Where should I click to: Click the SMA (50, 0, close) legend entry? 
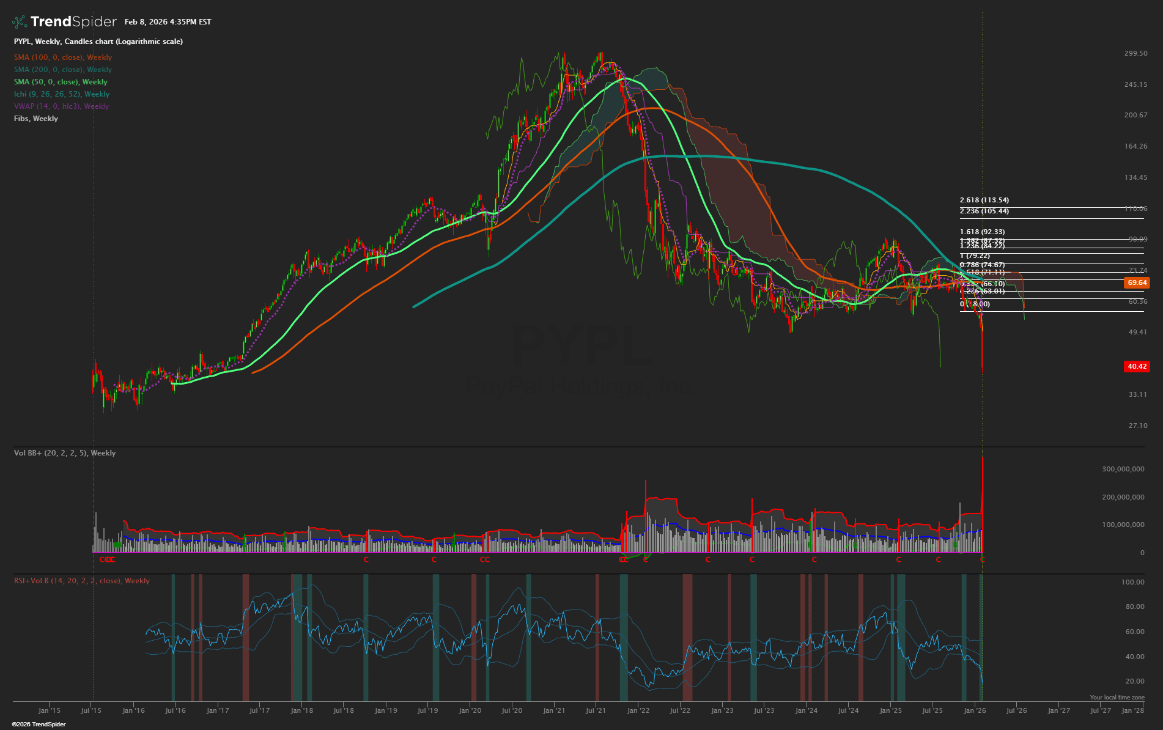pyautogui.click(x=61, y=82)
